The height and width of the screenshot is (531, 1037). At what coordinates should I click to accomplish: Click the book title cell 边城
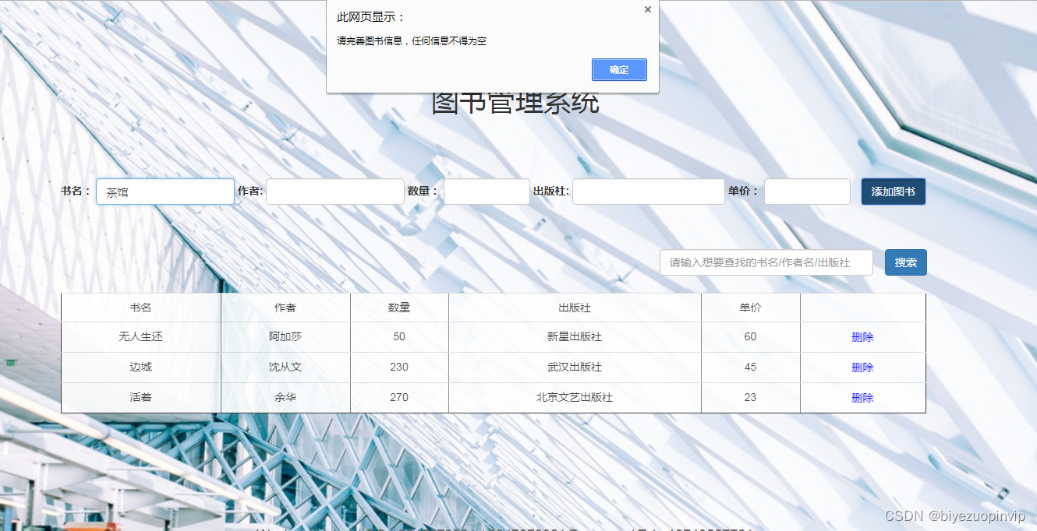pos(141,367)
